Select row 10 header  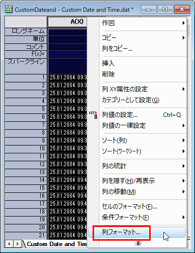(x=26, y=148)
